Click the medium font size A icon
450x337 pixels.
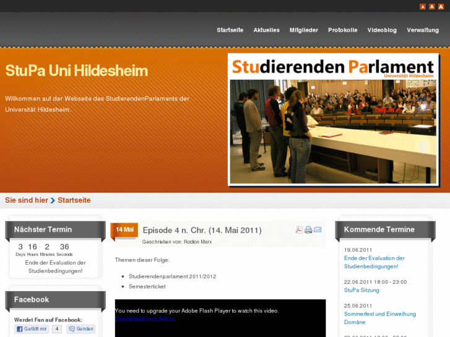click(x=431, y=7)
